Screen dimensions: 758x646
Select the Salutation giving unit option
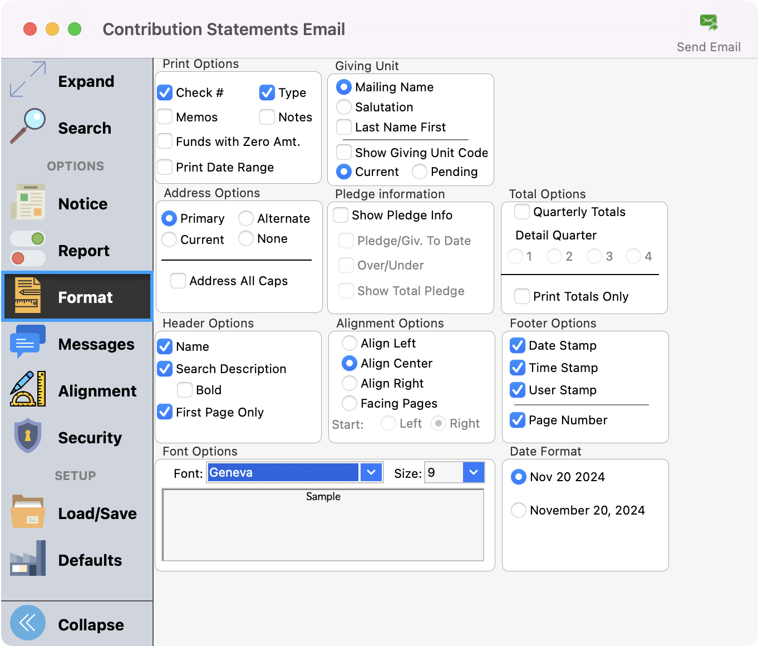click(344, 107)
